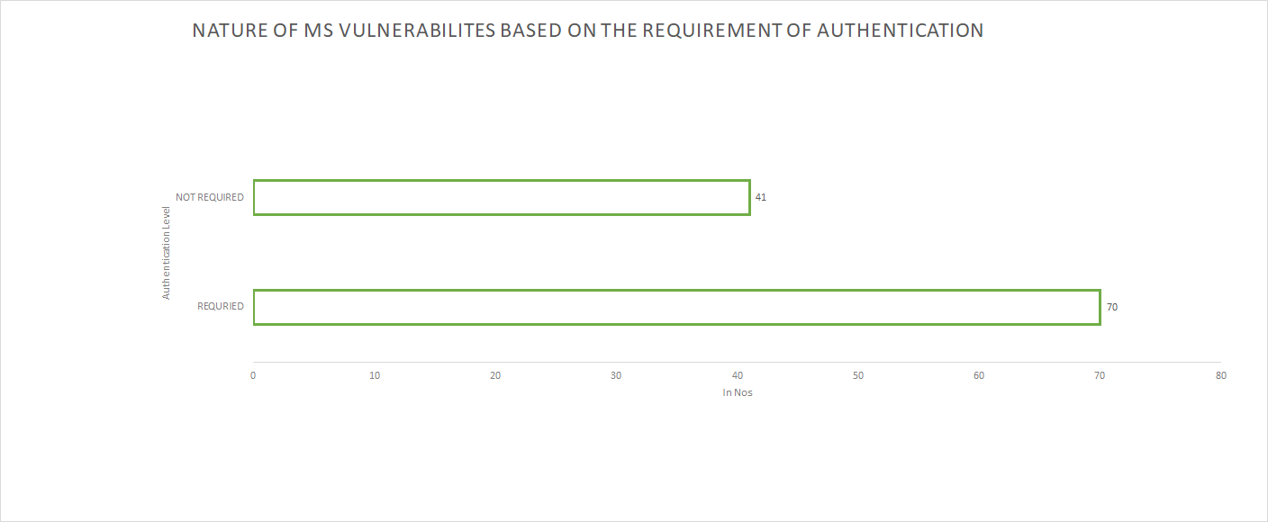Select the 70 data label
Image resolution: width=1268 pixels, height=522 pixels.
pos(1112,307)
